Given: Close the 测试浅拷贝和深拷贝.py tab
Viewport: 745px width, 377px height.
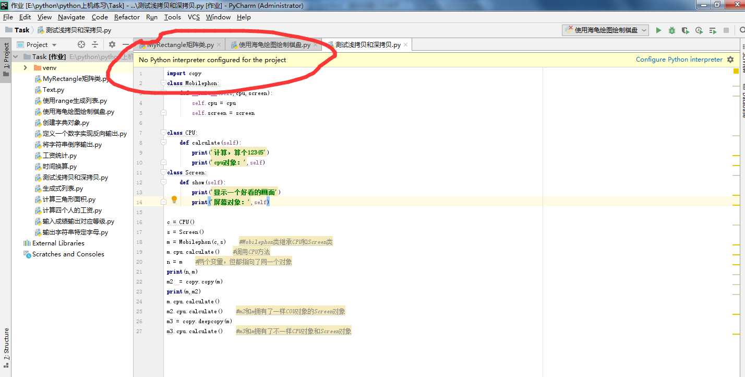Looking at the screenshot, I should pos(405,45).
